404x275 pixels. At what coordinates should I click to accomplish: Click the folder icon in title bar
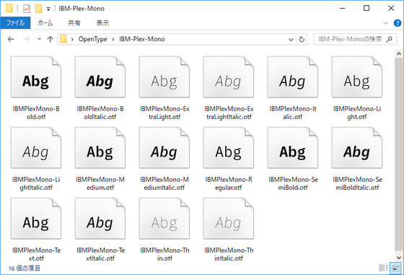point(9,8)
